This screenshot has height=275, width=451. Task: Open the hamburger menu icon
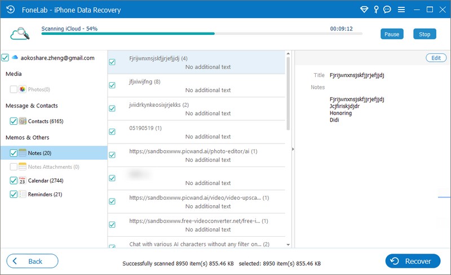(401, 10)
